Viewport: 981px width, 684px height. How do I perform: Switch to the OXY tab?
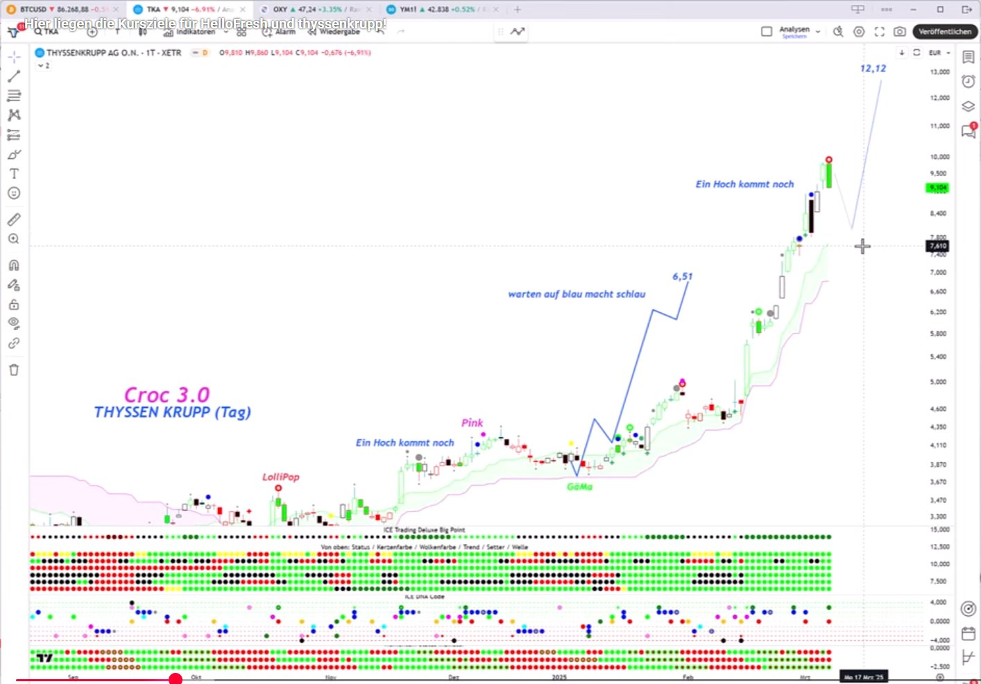(x=280, y=10)
